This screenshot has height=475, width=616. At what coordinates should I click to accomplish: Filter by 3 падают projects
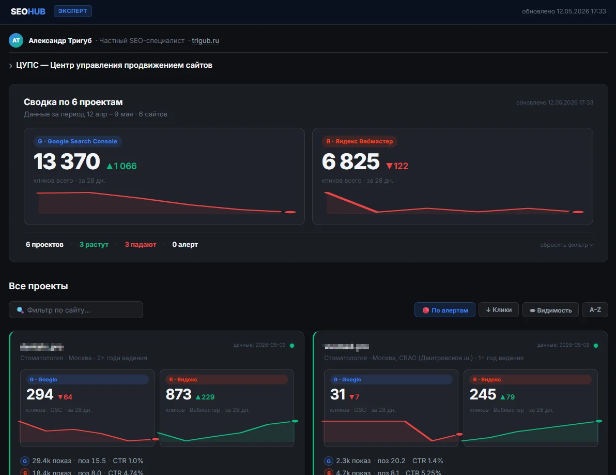[140, 245]
